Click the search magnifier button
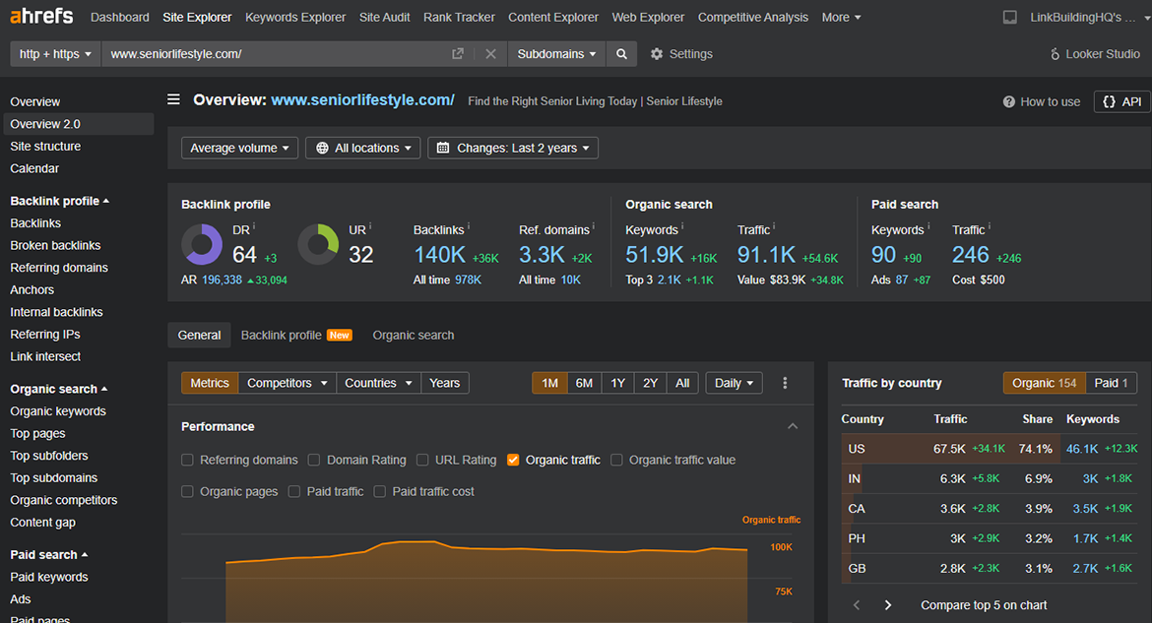The image size is (1152, 623). tap(621, 53)
